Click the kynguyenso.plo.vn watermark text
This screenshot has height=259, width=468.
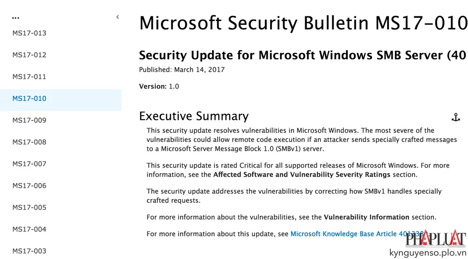click(x=428, y=253)
